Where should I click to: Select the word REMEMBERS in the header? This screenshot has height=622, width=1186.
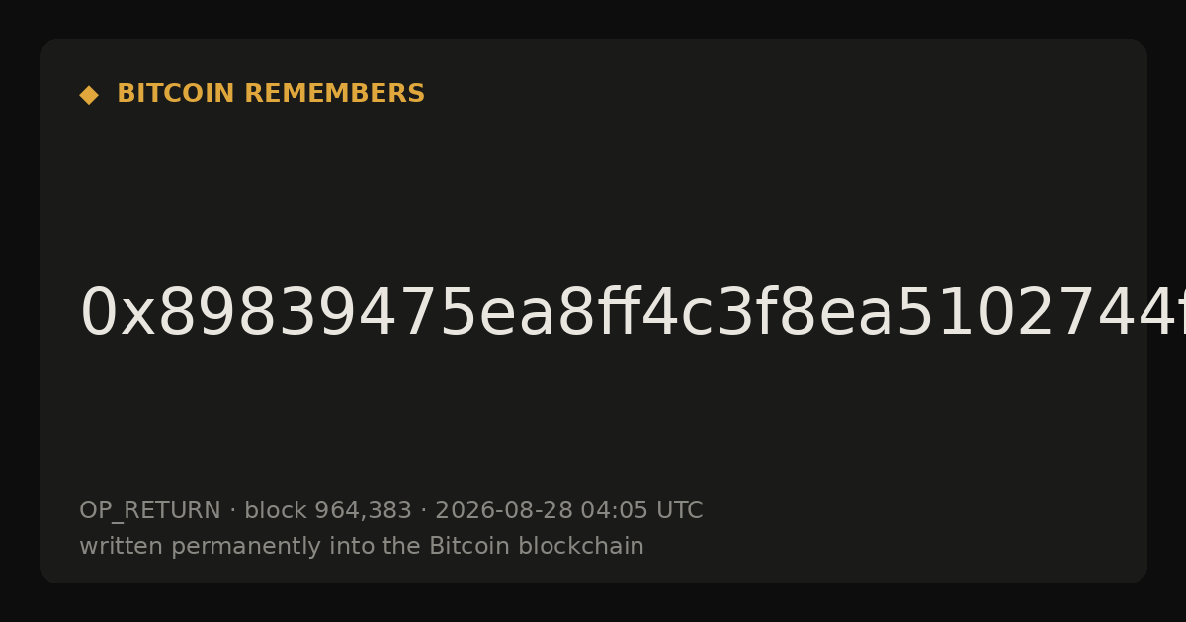334,94
